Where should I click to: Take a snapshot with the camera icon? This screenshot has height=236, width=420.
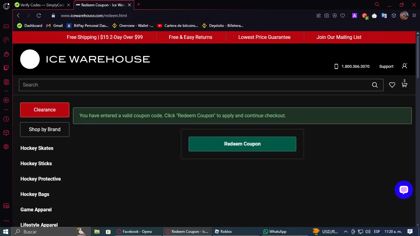pyautogui.click(x=326, y=16)
